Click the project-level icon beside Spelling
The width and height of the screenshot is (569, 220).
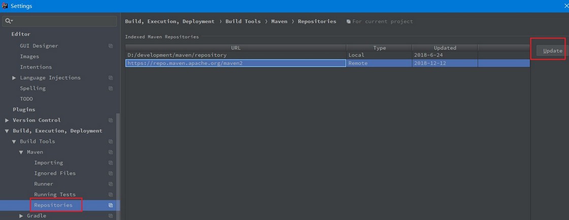111,89
